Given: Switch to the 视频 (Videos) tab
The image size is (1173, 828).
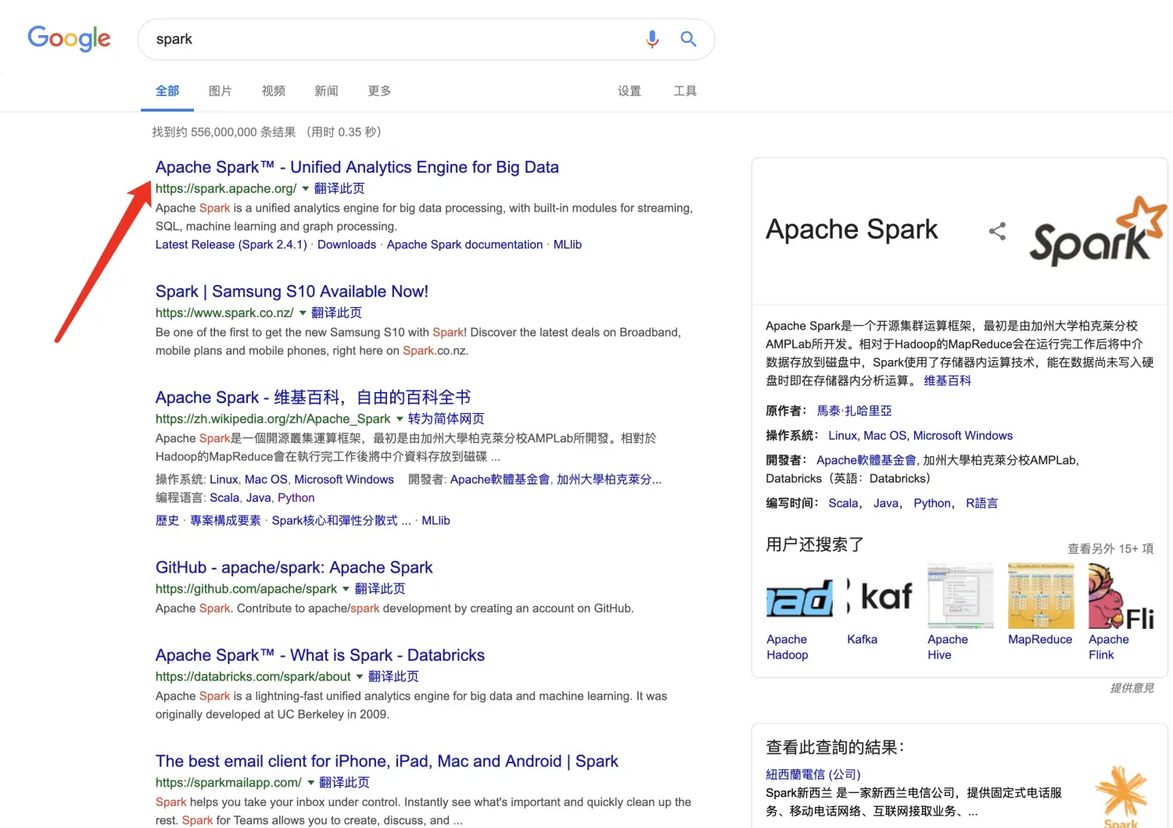Looking at the screenshot, I should (274, 91).
